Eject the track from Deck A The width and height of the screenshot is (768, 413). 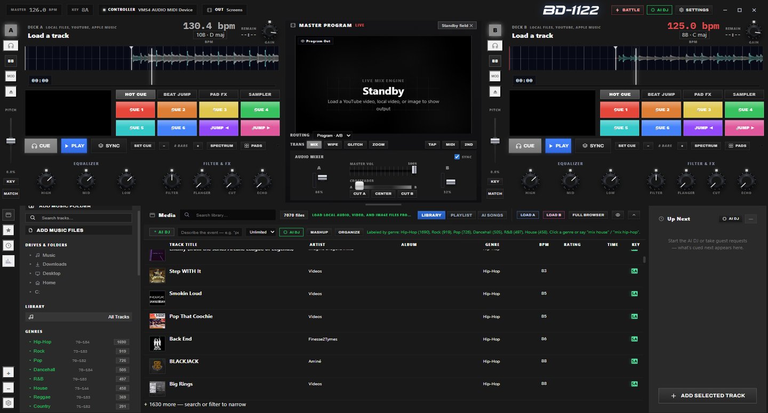pyautogui.click(x=11, y=92)
